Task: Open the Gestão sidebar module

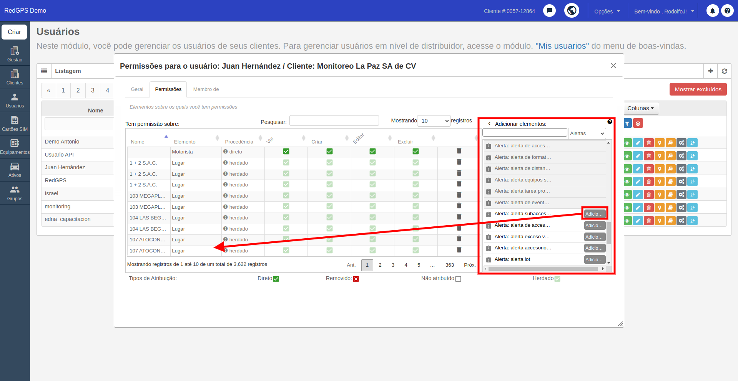Action: click(15, 54)
